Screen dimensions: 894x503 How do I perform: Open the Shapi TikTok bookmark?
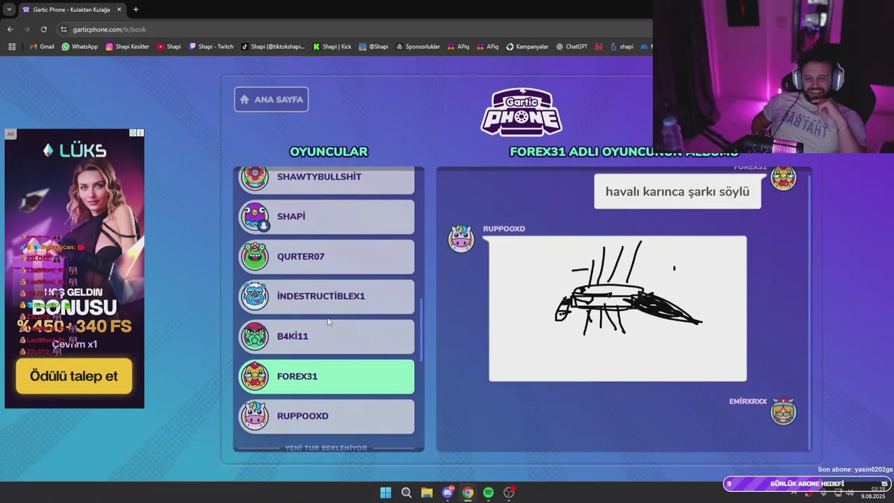273,47
